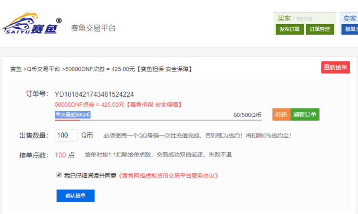358x214 pixels.
Task: Open the 赛鱼网络虚拟货币交易平台服务协议 link
Action: 168,175
